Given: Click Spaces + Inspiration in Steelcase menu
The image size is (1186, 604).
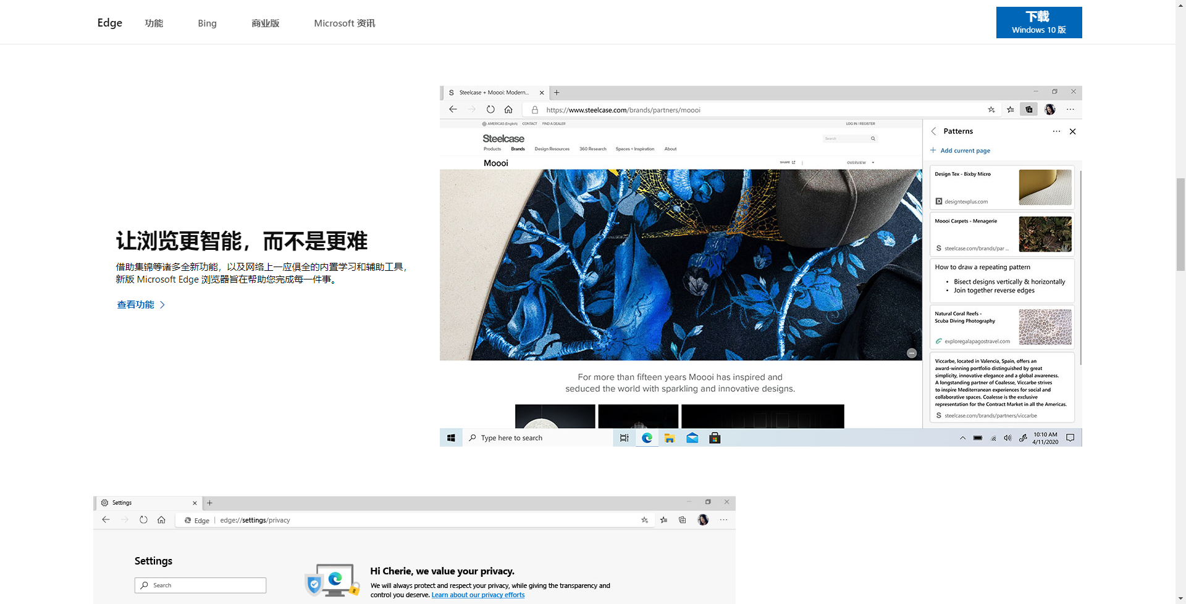Looking at the screenshot, I should (635, 149).
